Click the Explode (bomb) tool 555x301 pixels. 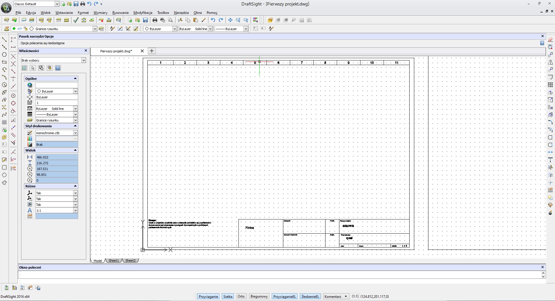pos(550,213)
